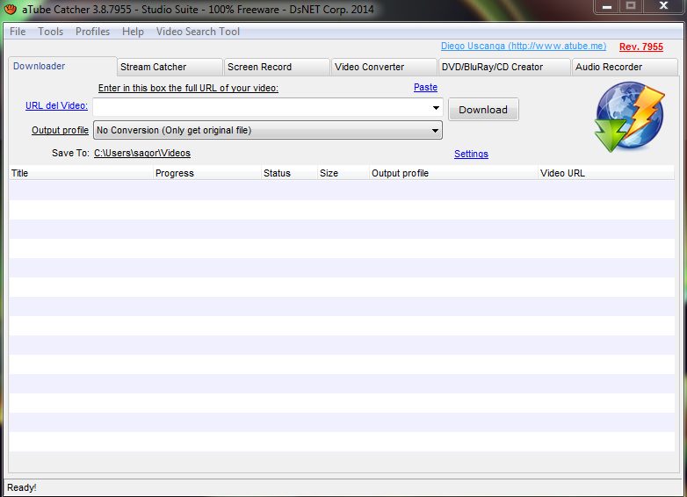Sort by the Status column header
Viewport: 687px width, 497px height.
pos(290,173)
